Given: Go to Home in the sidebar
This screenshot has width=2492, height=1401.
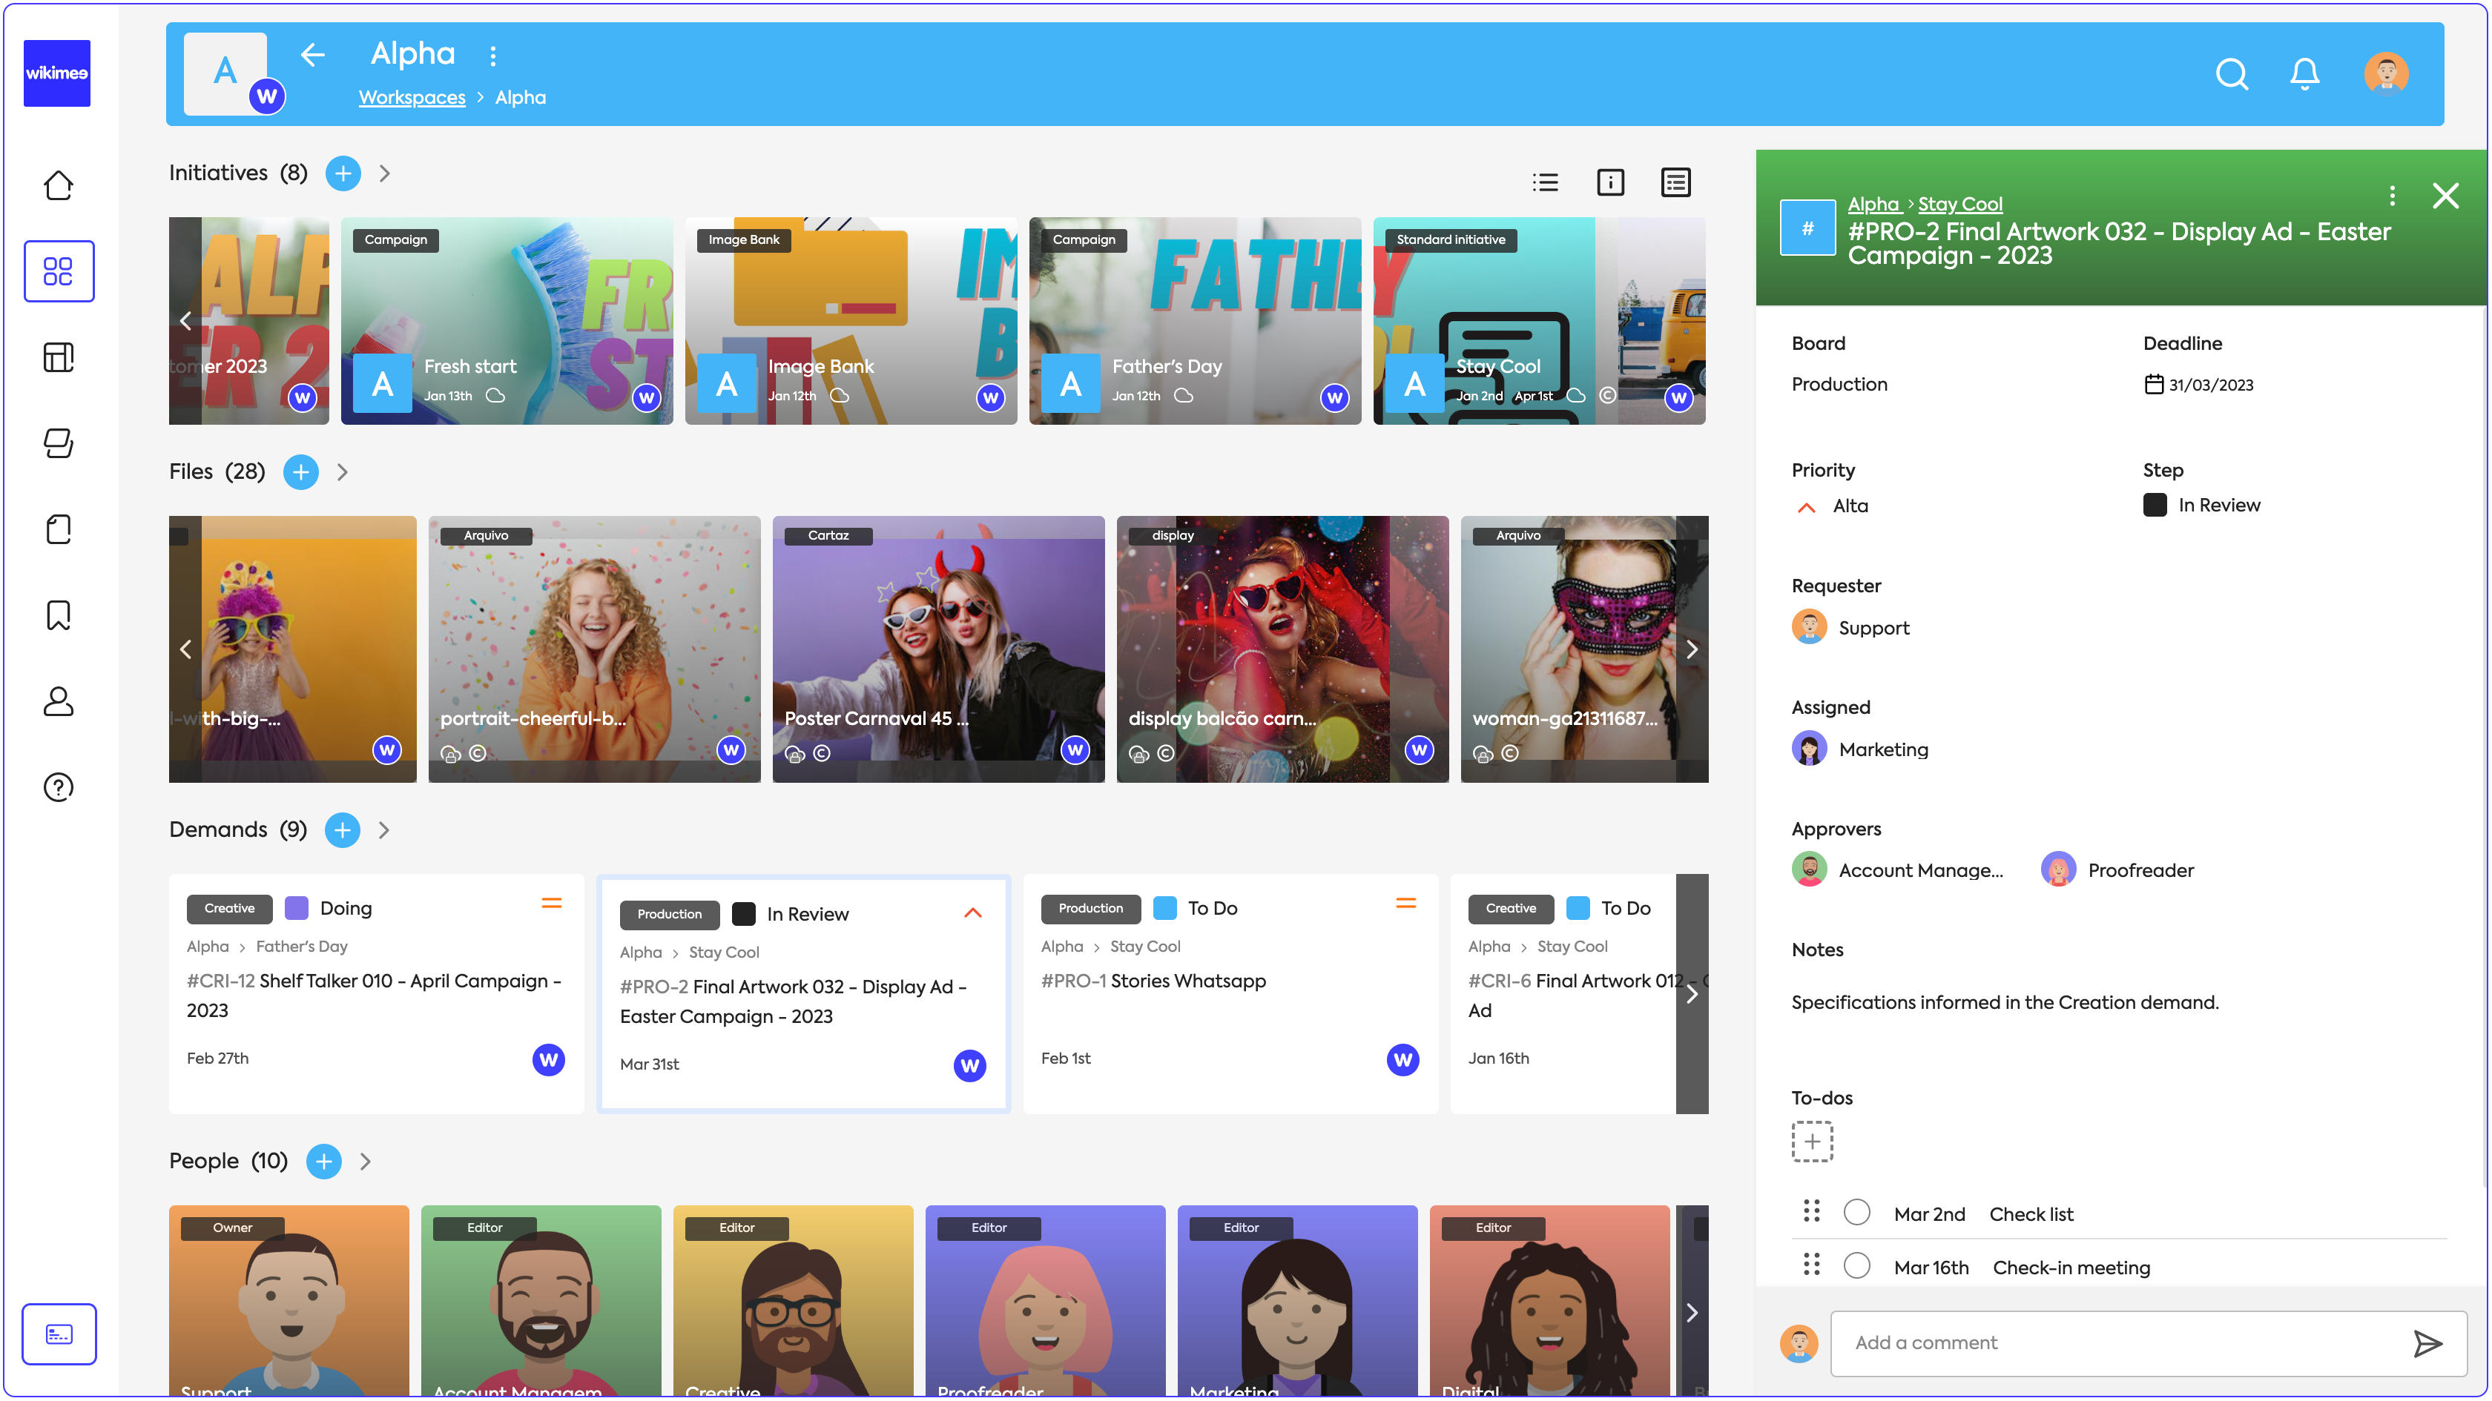Looking at the screenshot, I should tap(59, 185).
